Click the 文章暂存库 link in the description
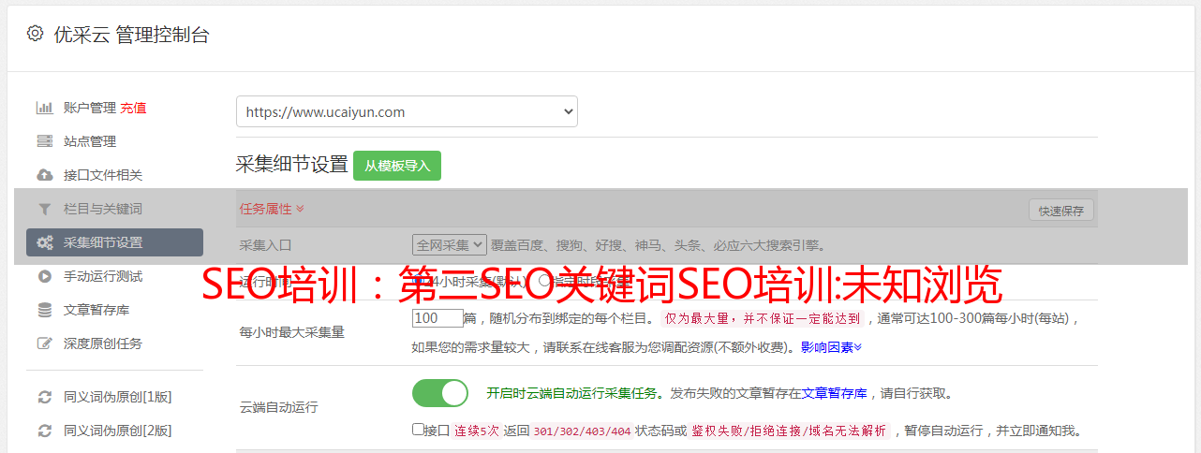This screenshot has height=453, width=1201. click(834, 393)
